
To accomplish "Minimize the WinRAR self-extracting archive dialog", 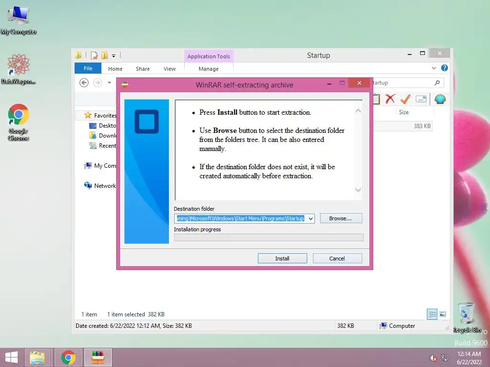I will pos(329,84).
